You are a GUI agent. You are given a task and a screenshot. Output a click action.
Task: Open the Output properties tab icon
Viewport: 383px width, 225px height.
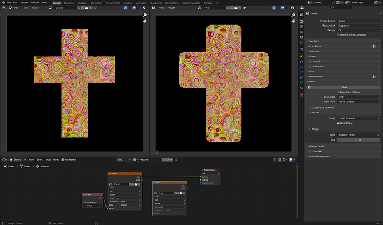[x=301, y=27]
